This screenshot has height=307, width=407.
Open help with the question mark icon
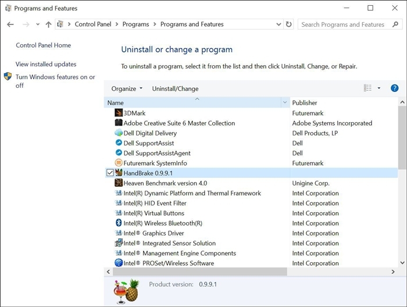coord(394,88)
